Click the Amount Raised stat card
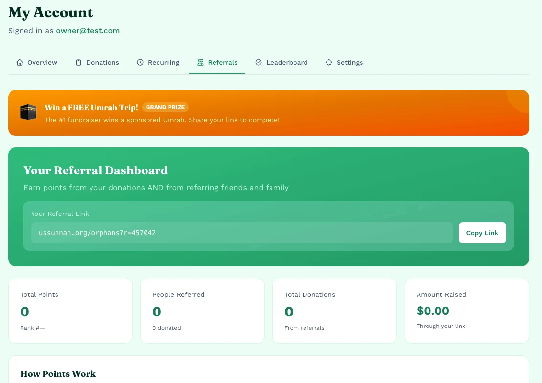This screenshot has width=542, height=383. click(x=466, y=311)
